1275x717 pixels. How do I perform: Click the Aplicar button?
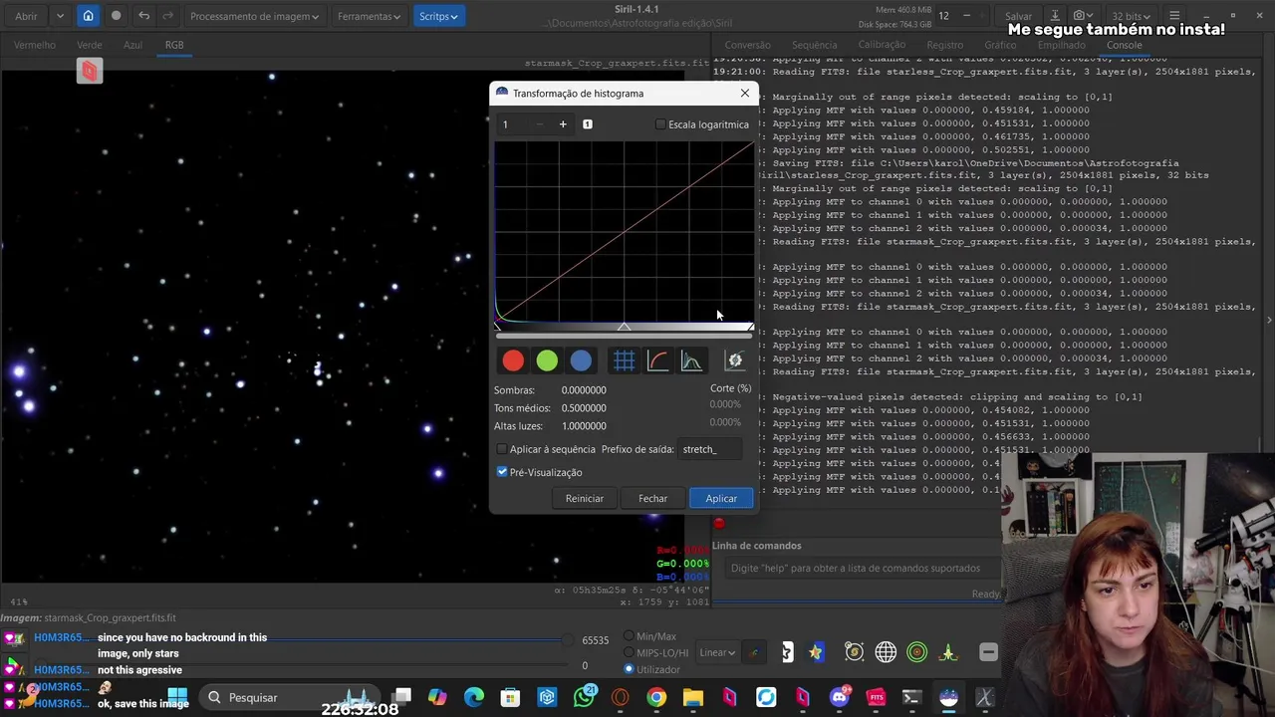tap(721, 498)
